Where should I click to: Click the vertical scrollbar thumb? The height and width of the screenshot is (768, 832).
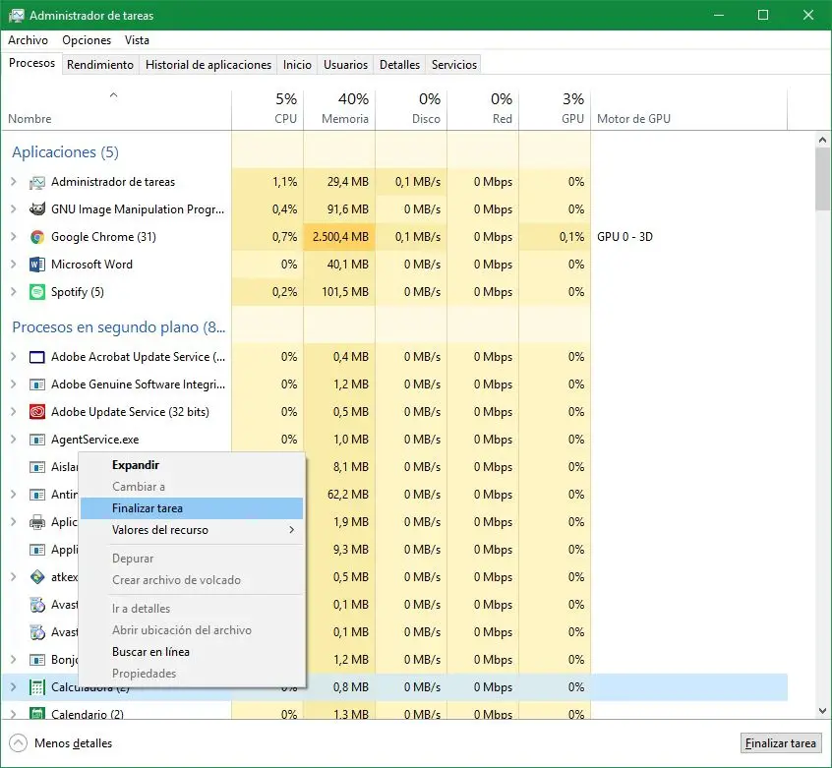[x=822, y=177]
